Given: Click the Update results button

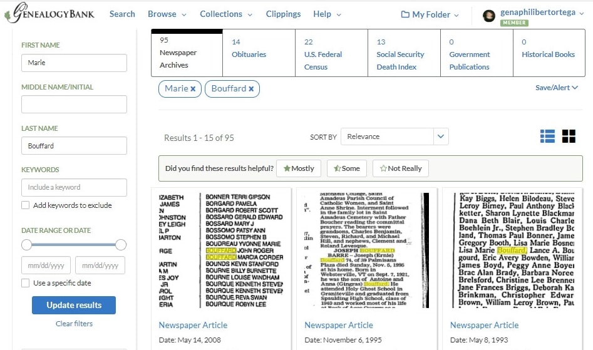Looking at the screenshot, I should (74, 305).
